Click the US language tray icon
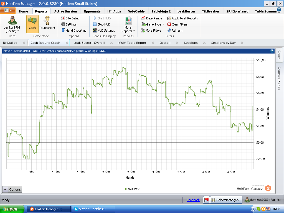284x213 pixels. coord(268,209)
